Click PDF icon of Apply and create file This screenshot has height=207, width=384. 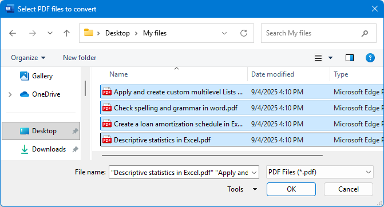107,91
